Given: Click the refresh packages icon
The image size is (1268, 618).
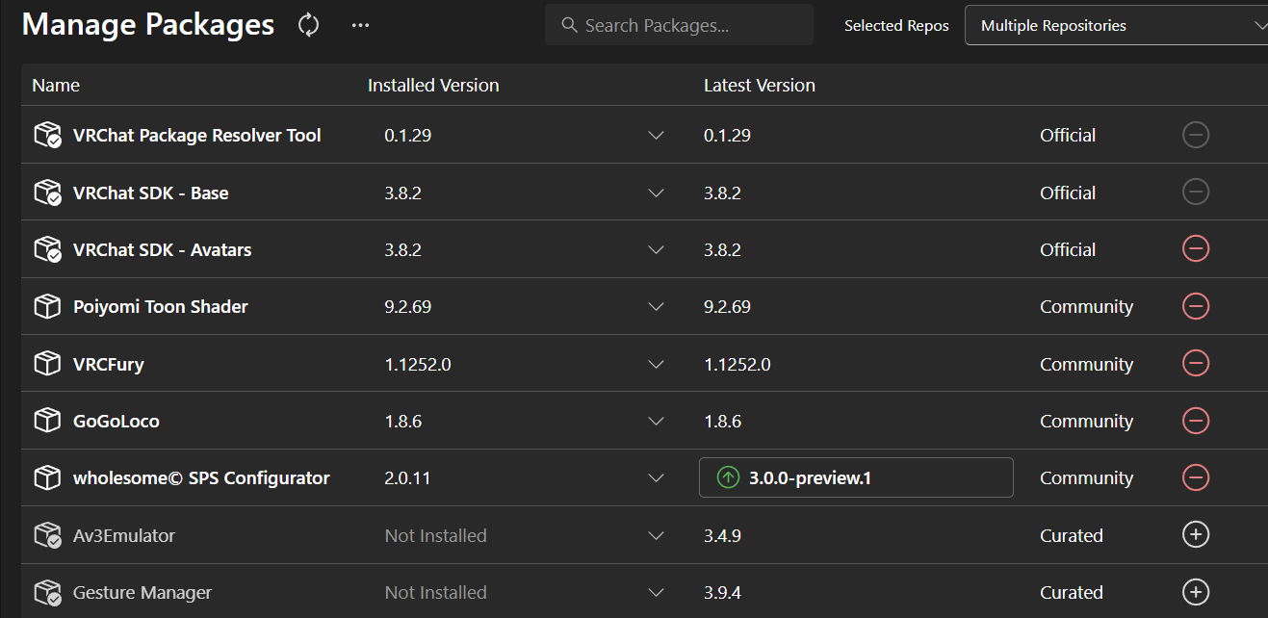Looking at the screenshot, I should [x=308, y=25].
